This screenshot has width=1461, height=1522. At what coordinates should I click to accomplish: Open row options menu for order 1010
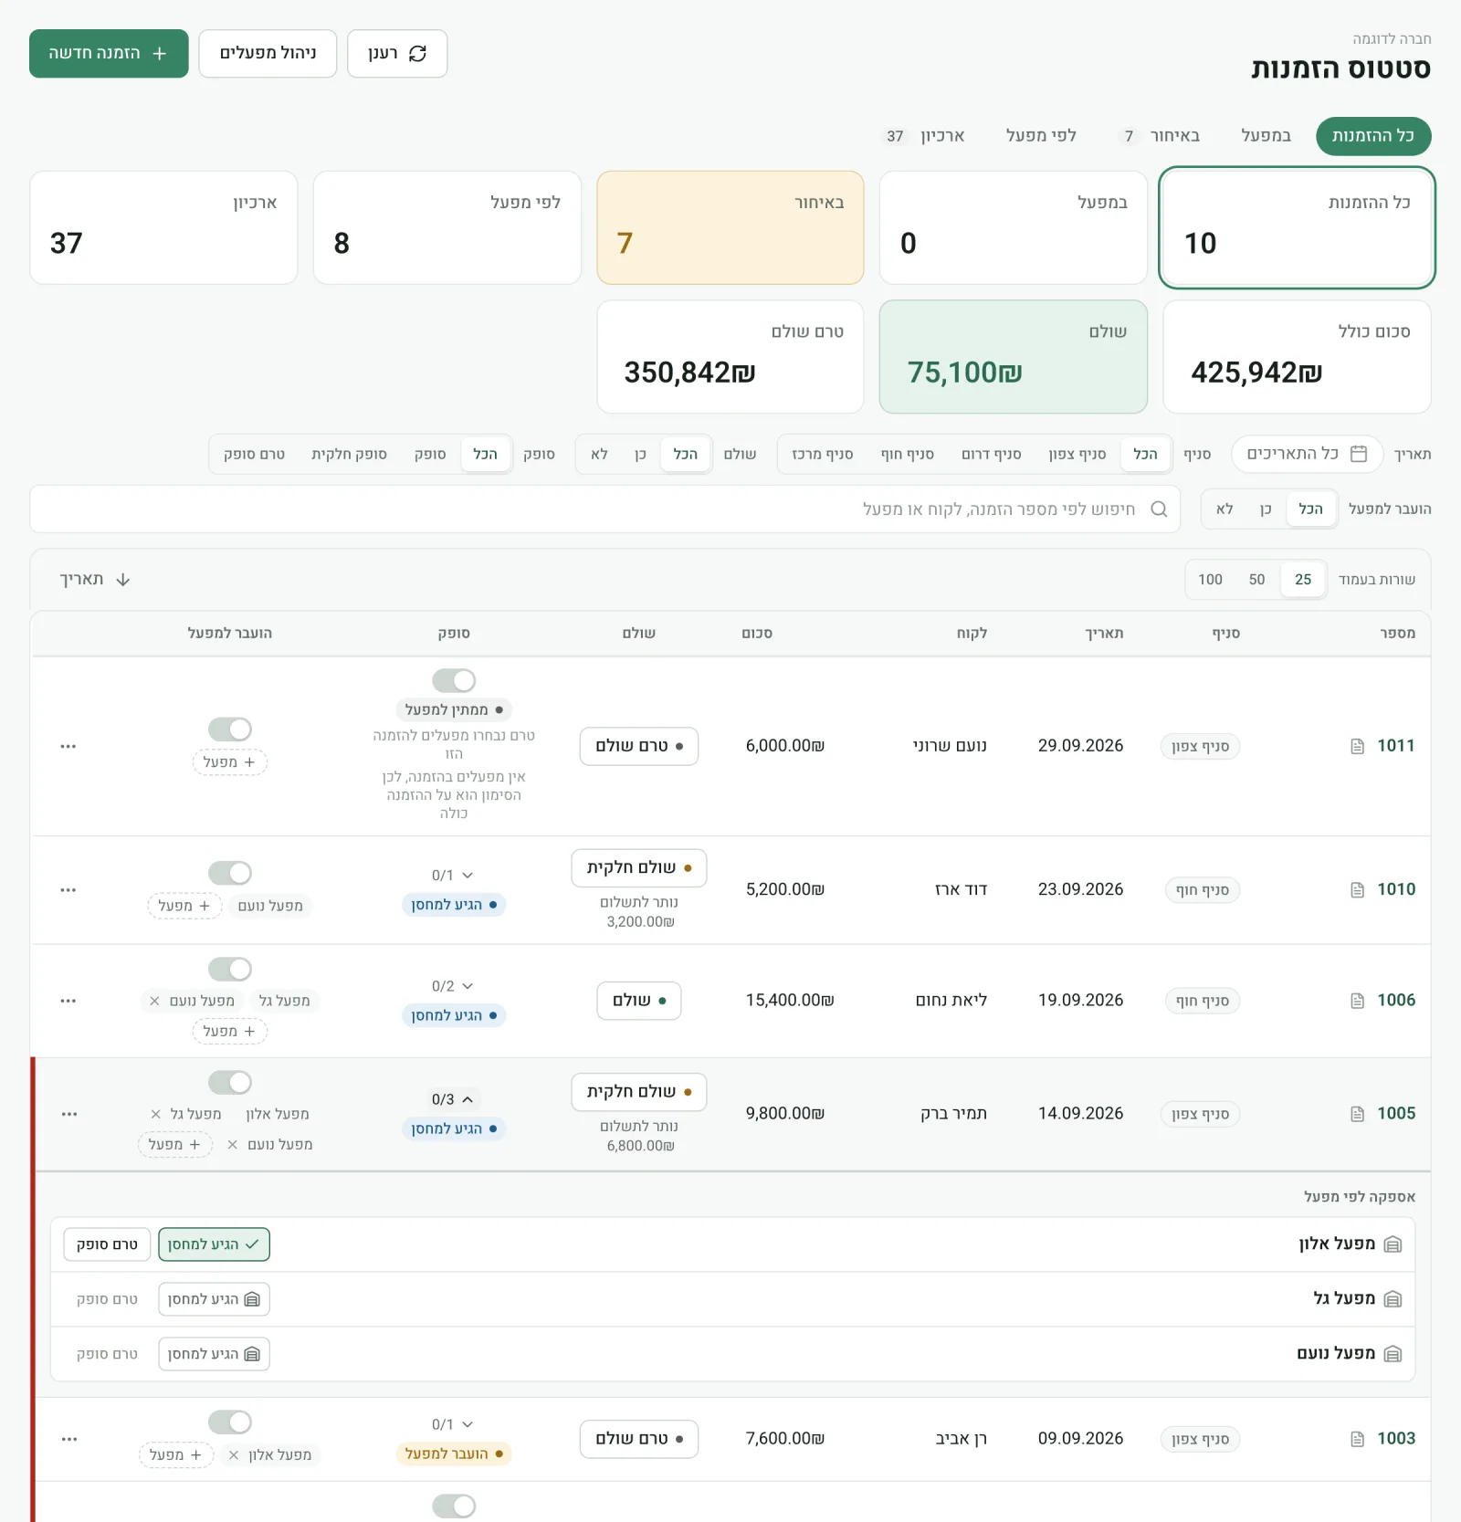tap(68, 889)
